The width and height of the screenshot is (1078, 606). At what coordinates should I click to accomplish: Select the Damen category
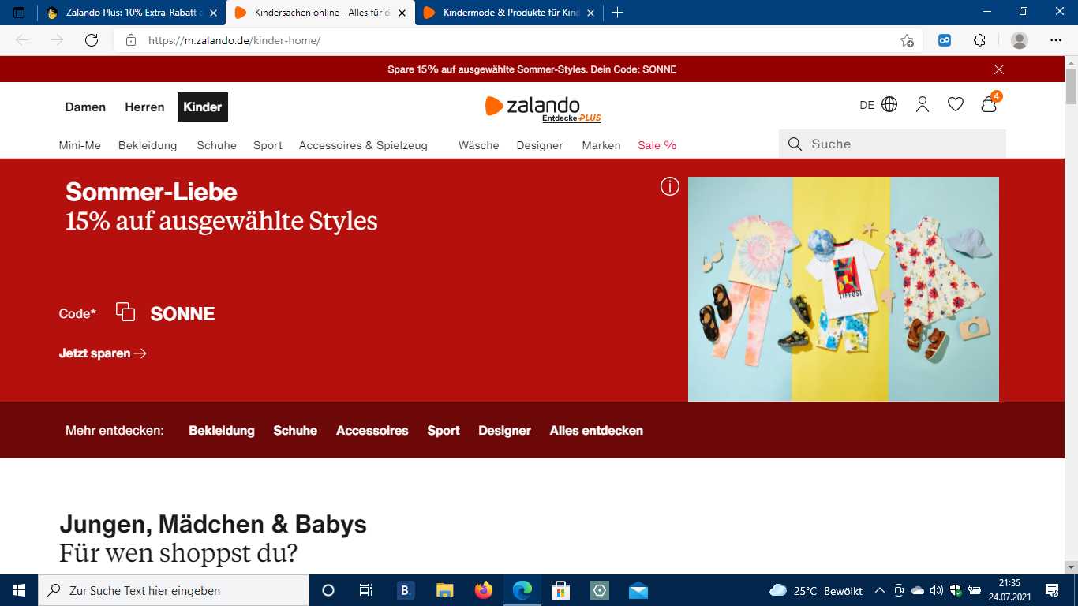click(x=85, y=107)
